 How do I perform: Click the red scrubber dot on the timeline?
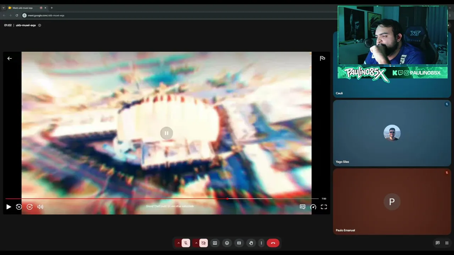(x=227, y=199)
